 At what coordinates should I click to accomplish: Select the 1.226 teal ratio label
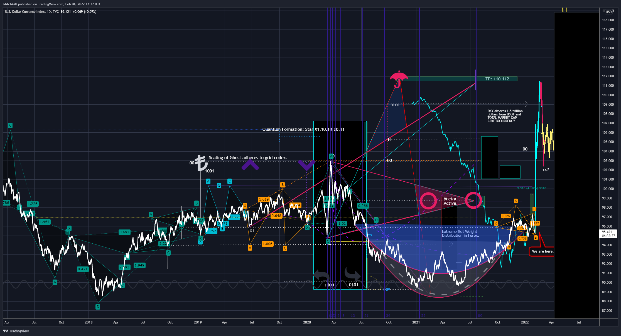click(x=33, y=204)
